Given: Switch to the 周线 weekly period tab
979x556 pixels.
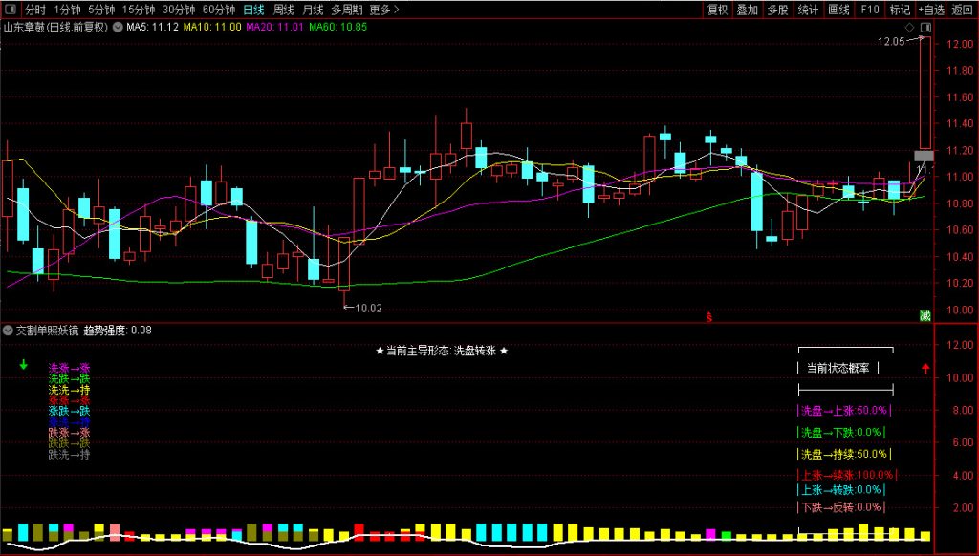Looking at the screenshot, I should point(283,10).
